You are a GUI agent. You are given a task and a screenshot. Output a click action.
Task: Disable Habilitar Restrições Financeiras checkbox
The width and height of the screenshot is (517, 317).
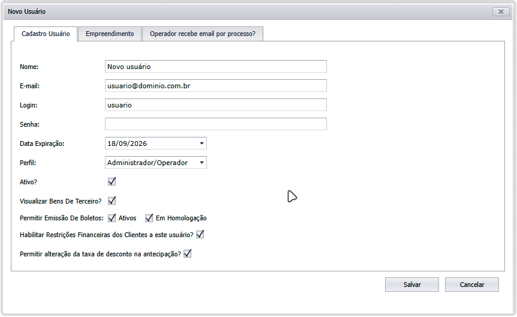click(200, 234)
